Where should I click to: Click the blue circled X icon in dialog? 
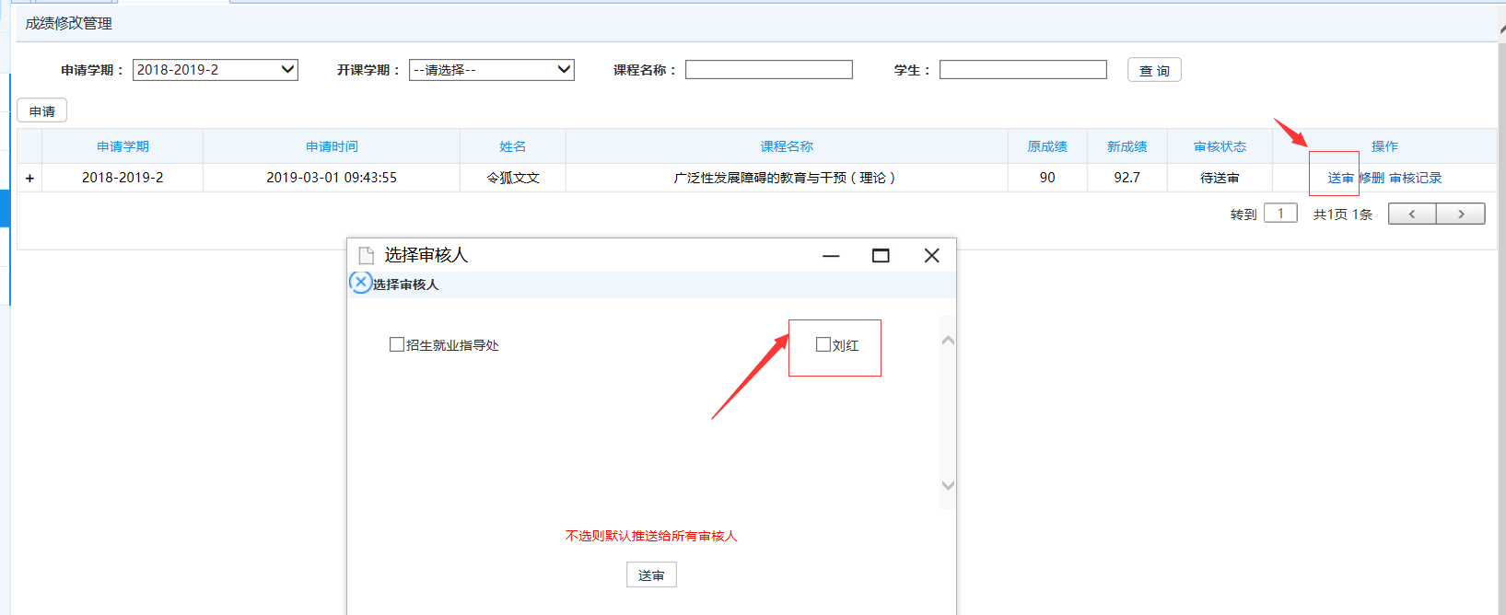(x=361, y=283)
